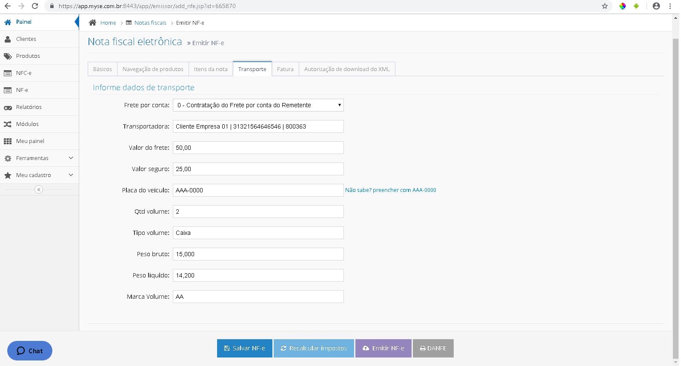
Task: Click the Produtos tags icon
Action: (8, 56)
